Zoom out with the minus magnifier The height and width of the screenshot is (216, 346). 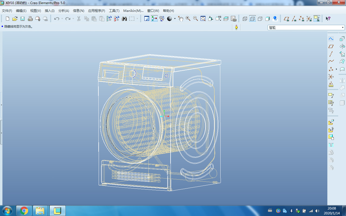coord(195,19)
